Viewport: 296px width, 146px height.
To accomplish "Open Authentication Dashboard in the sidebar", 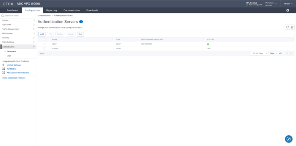I will point(11,51).
